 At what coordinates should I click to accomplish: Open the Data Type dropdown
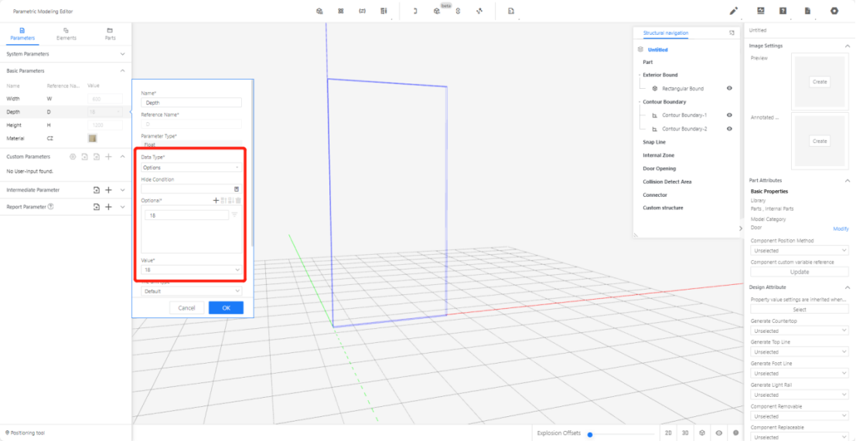coord(191,168)
